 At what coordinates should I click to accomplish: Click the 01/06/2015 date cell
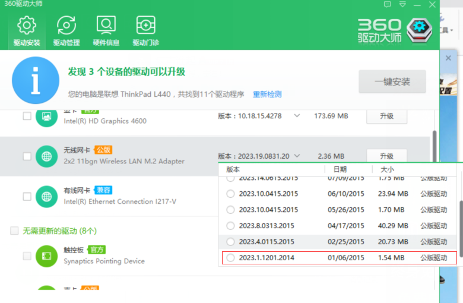point(346,258)
